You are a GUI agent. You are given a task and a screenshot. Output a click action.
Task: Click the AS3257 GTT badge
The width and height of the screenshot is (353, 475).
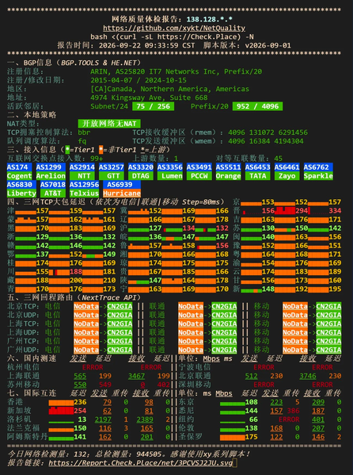112,172
